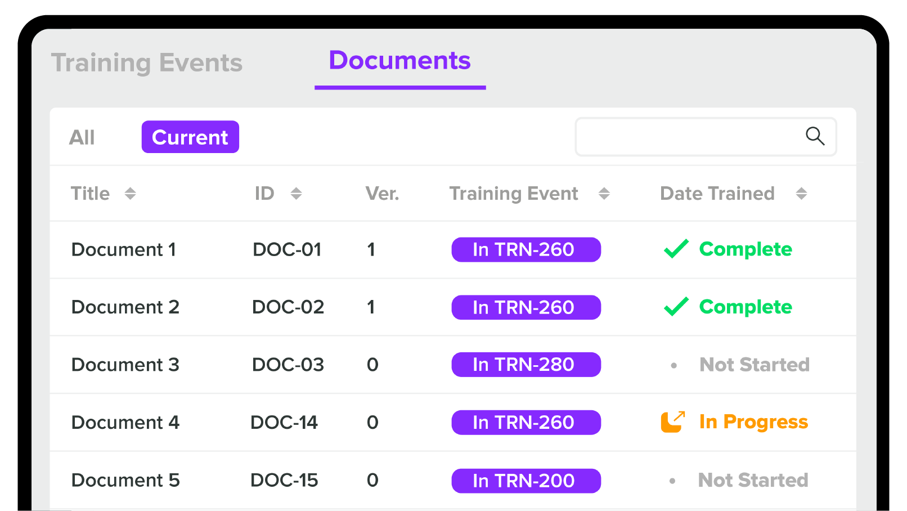
Task: Sort by ID using the sort arrows
Action: tap(296, 194)
